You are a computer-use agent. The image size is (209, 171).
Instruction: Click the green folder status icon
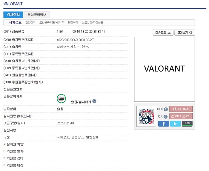pos(61,98)
